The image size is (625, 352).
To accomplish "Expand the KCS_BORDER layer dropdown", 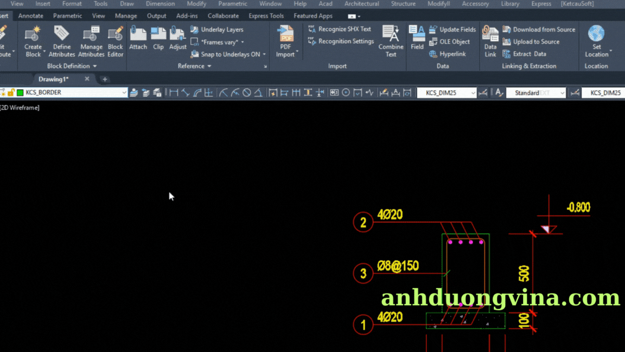I will pos(124,93).
